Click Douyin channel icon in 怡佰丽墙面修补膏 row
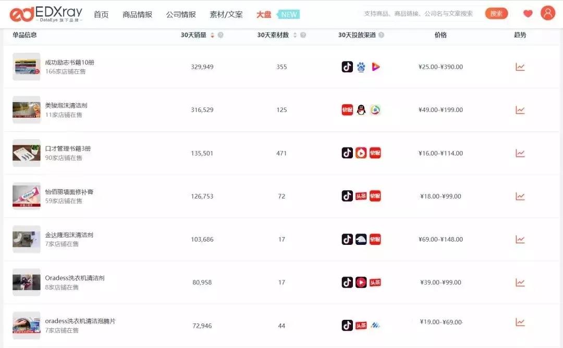563x348 pixels. 347,196
